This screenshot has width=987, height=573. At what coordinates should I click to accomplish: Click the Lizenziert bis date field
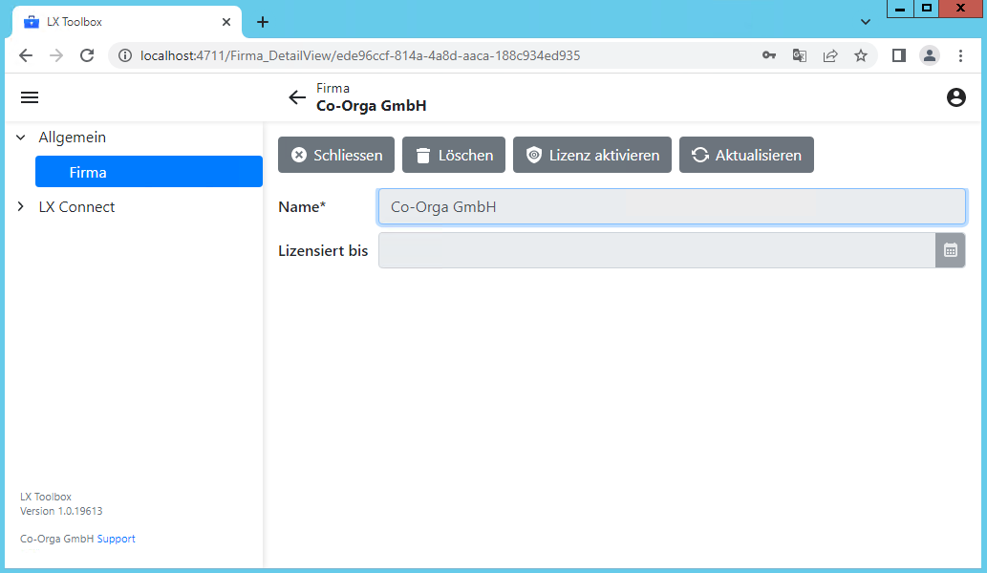pos(655,250)
